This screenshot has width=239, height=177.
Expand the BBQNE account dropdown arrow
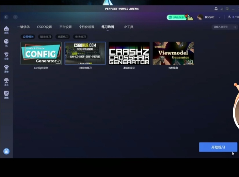click(x=220, y=17)
